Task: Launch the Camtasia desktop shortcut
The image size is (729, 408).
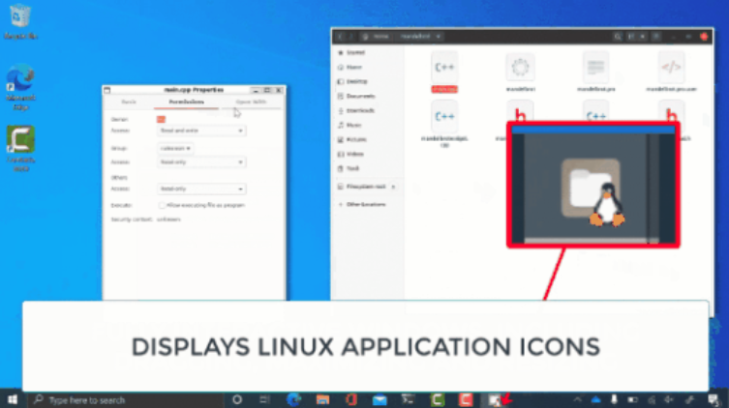Action: (x=20, y=149)
